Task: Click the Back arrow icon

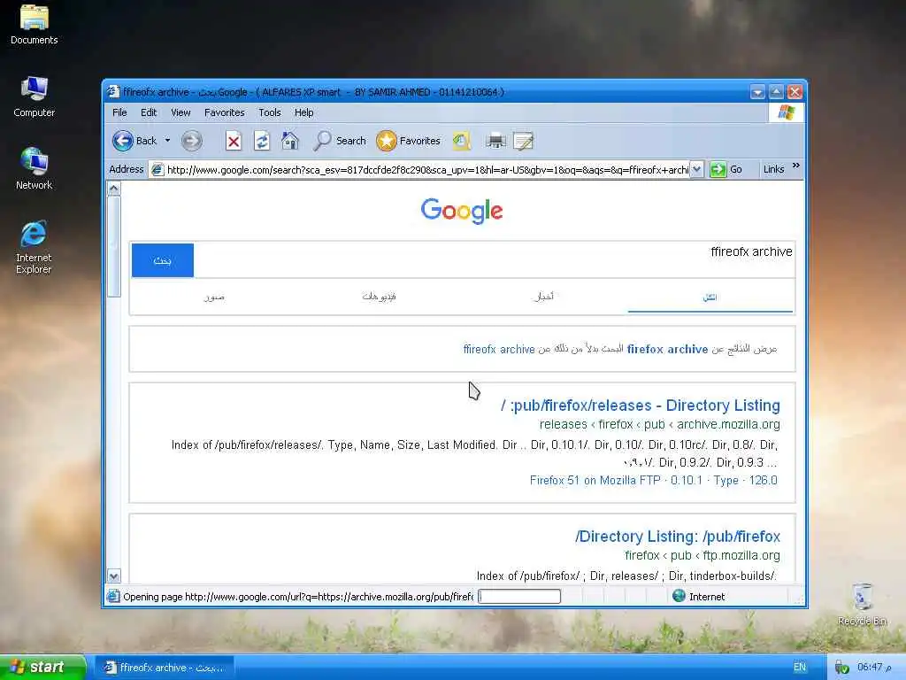Action: [122, 141]
